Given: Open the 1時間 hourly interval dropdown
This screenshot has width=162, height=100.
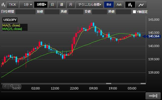Looking at the screenshot, I should [x=41, y=5].
